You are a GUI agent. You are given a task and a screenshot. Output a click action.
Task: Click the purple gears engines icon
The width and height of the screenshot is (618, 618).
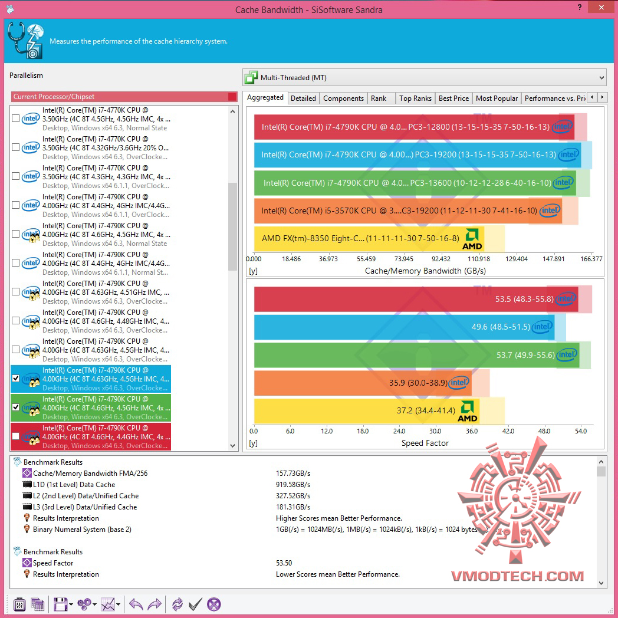(x=84, y=604)
